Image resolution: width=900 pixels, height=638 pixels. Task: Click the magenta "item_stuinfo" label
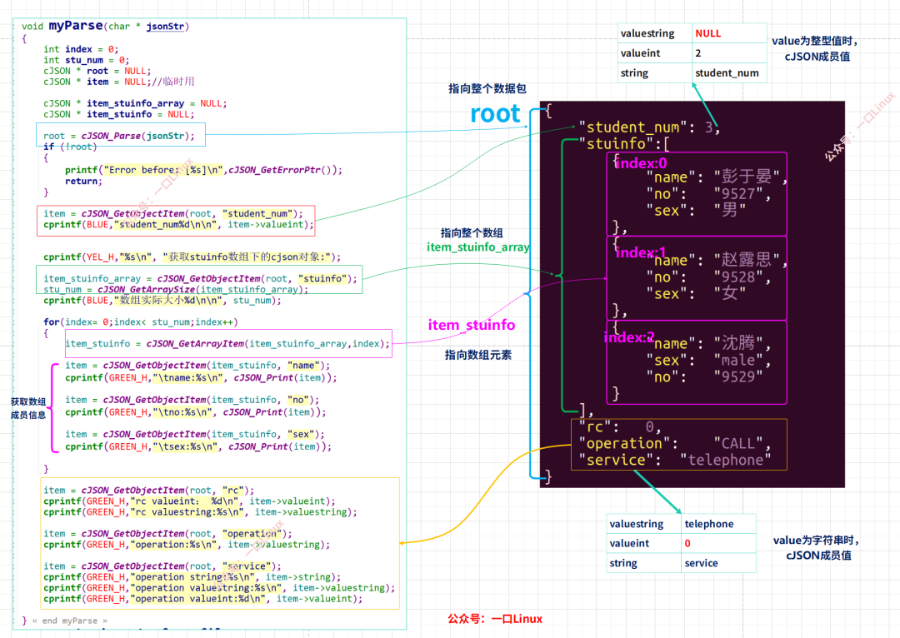[471, 326]
